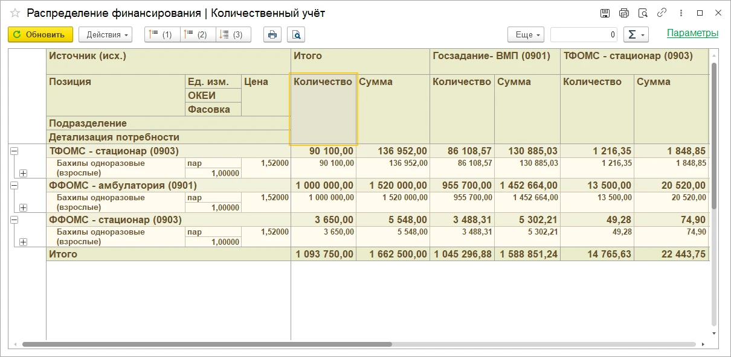Select the bold cell 3 488,31
This screenshot has height=357, width=731.
462,220
